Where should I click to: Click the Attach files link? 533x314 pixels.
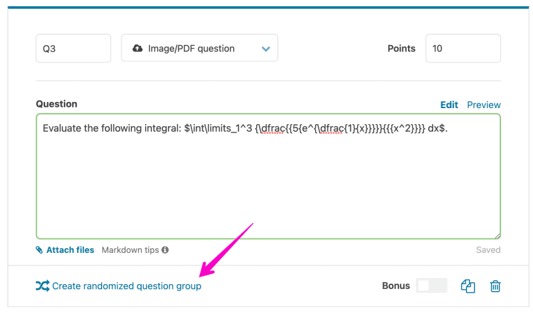(x=70, y=250)
